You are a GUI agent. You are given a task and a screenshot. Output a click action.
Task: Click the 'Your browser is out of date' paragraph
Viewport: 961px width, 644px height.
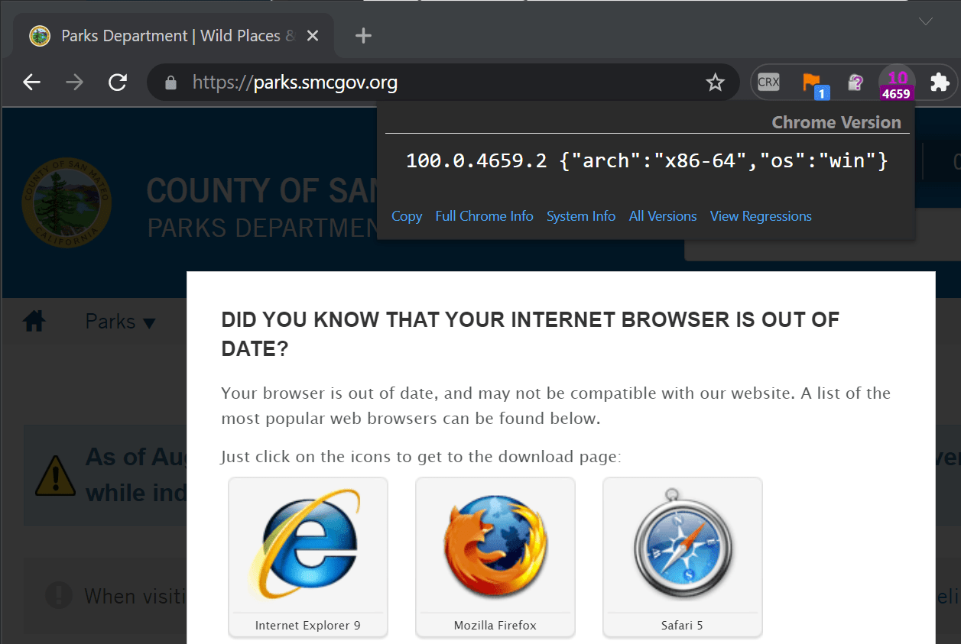tap(556, 406)
